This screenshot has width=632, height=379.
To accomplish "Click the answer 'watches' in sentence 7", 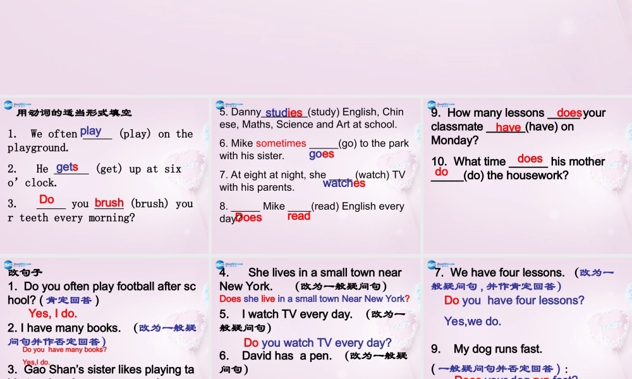I will click(344, 183).
